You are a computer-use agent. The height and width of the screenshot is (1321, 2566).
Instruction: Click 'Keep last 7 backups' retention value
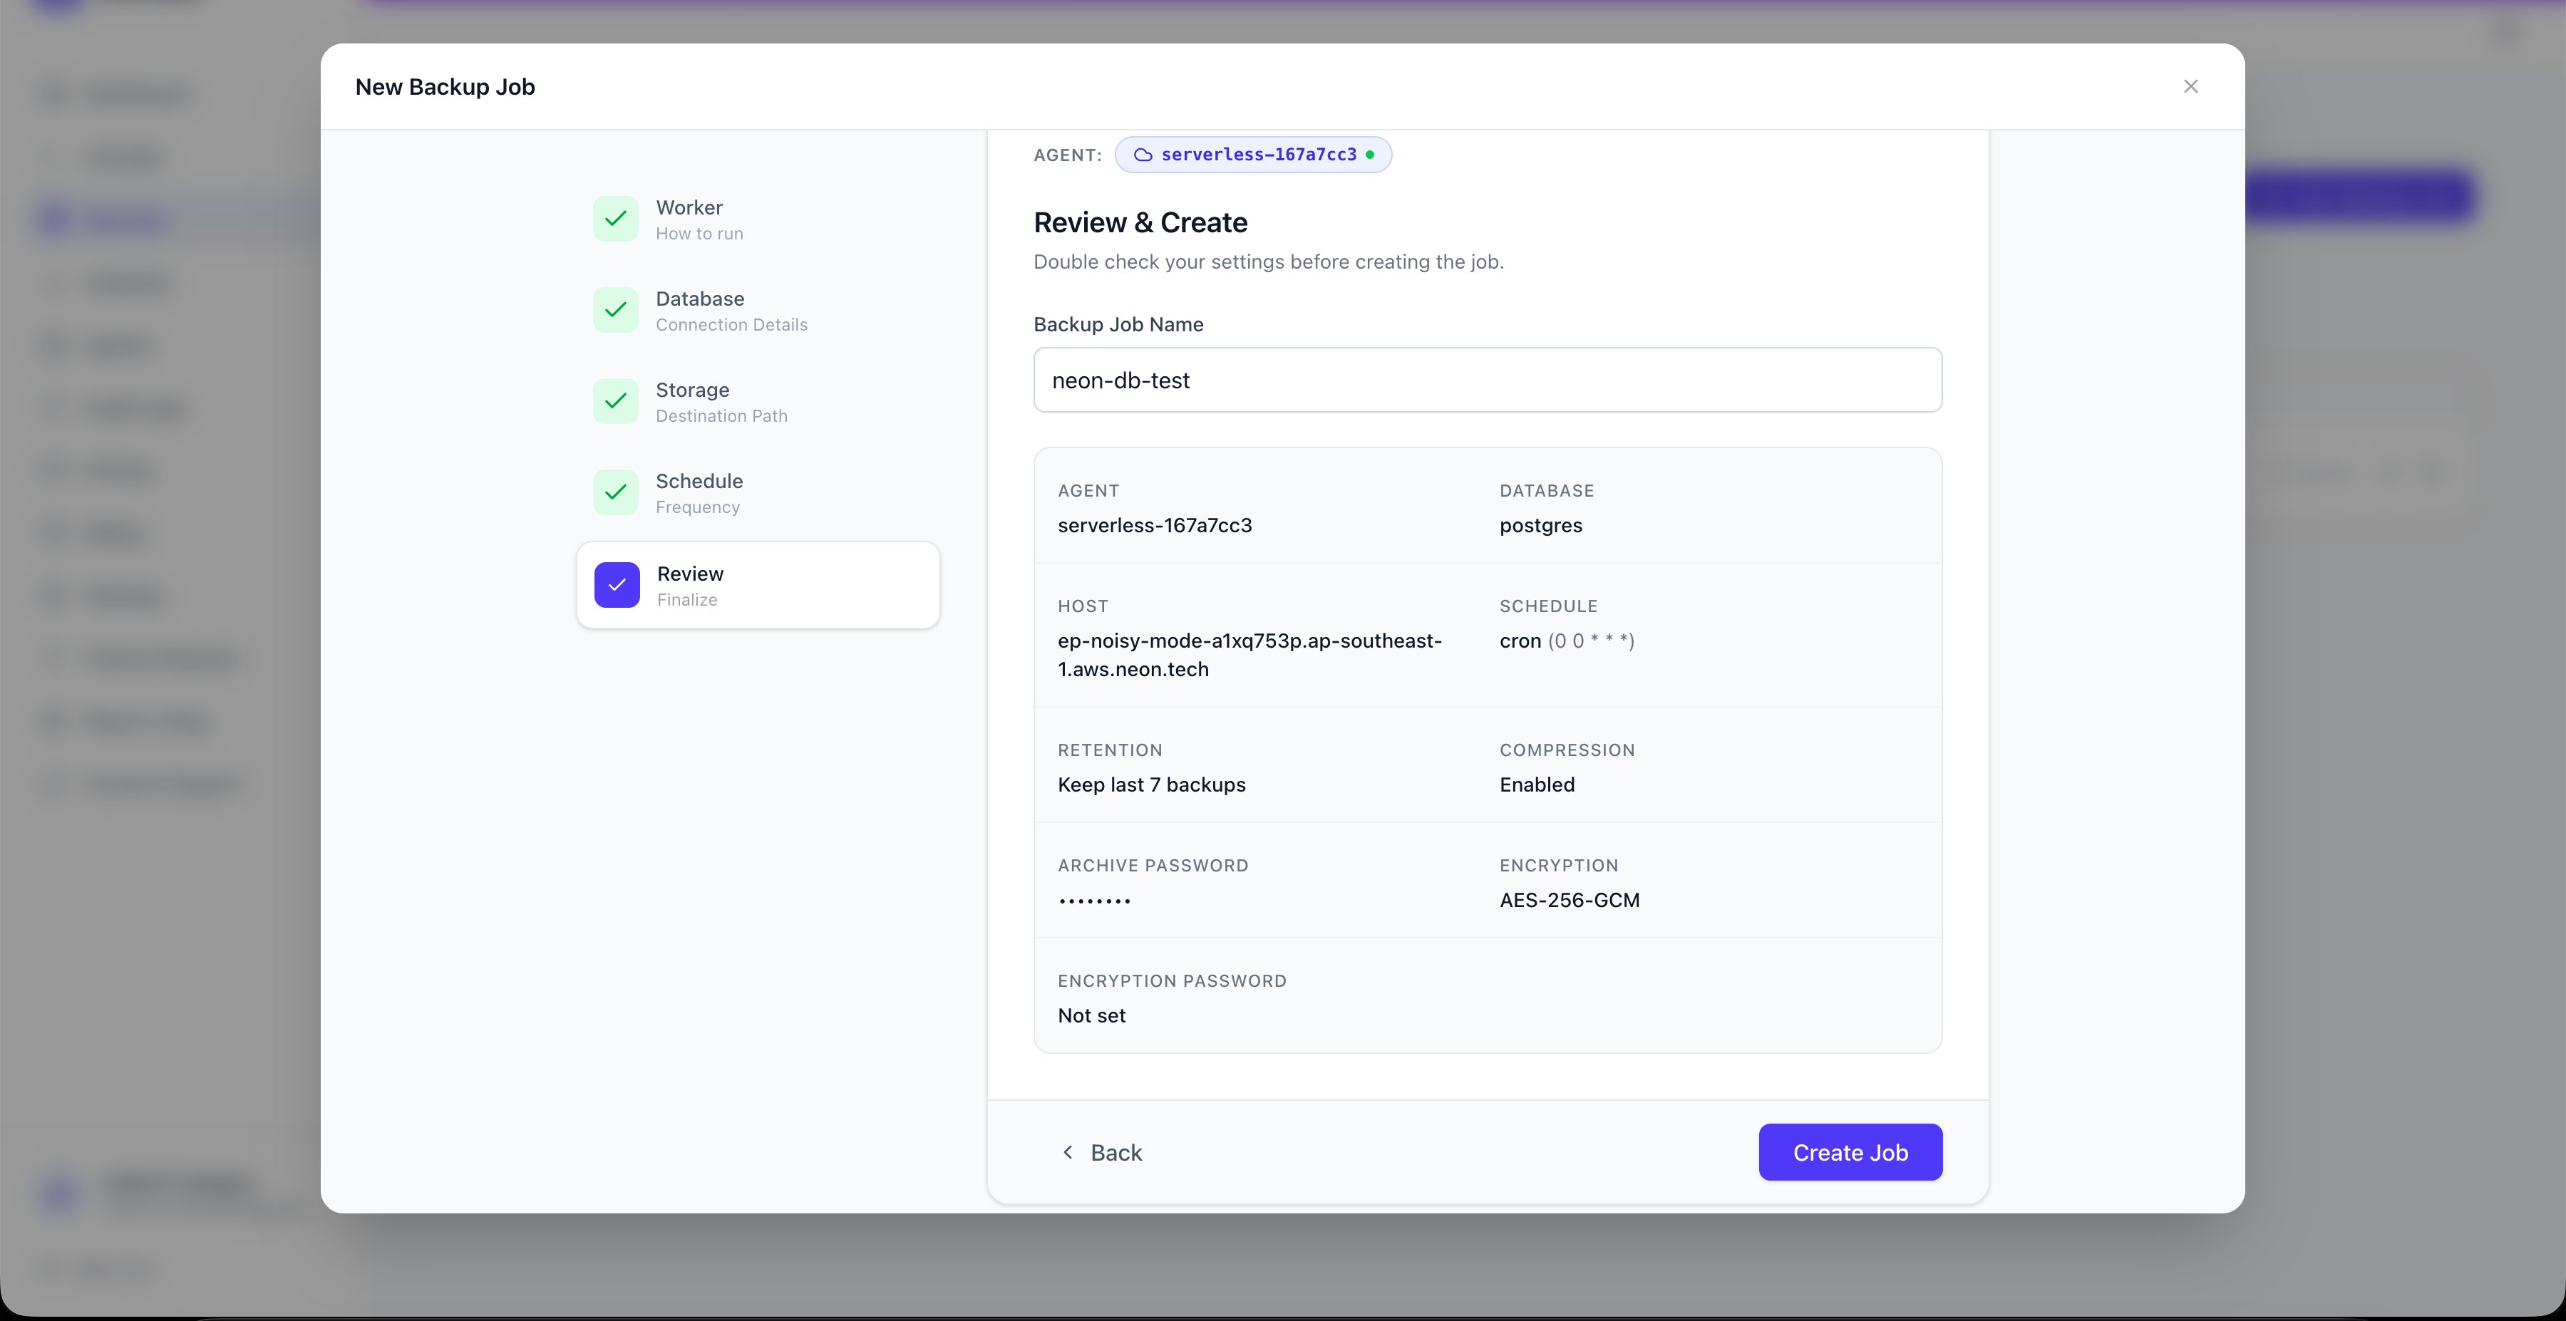click(x=1152, y=784)
